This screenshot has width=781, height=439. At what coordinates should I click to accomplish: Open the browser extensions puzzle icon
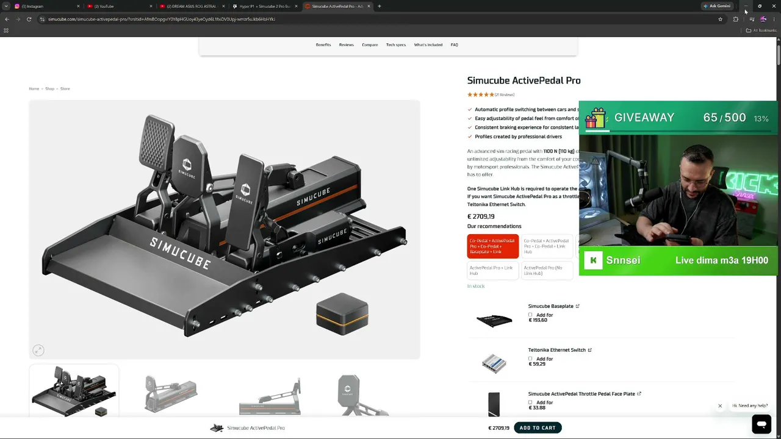[736, 19]
